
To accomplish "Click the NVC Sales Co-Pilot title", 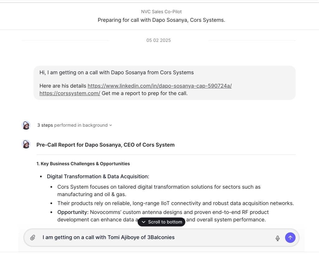I will point(161,12).
